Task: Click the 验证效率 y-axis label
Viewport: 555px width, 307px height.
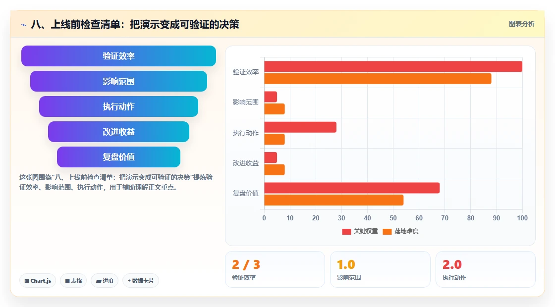Action: tap(246, 72)
